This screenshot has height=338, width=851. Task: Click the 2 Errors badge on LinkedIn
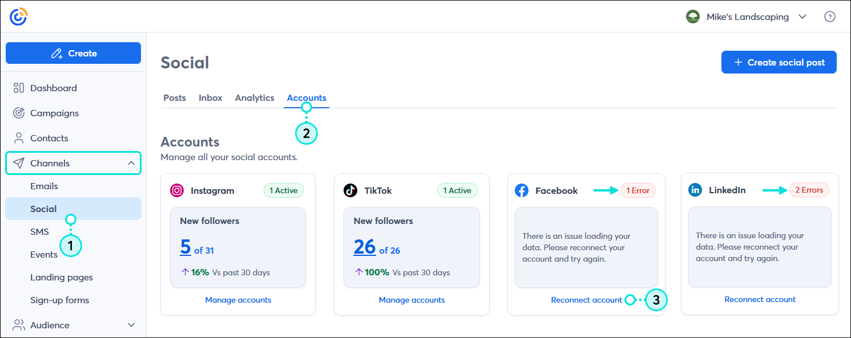(x=809, y=190)
